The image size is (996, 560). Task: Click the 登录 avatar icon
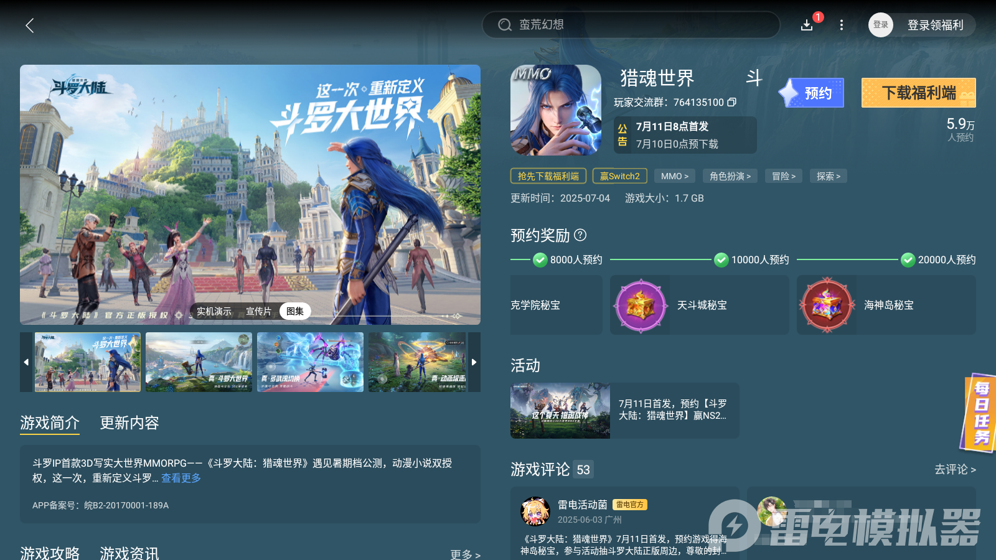point(880,25)
